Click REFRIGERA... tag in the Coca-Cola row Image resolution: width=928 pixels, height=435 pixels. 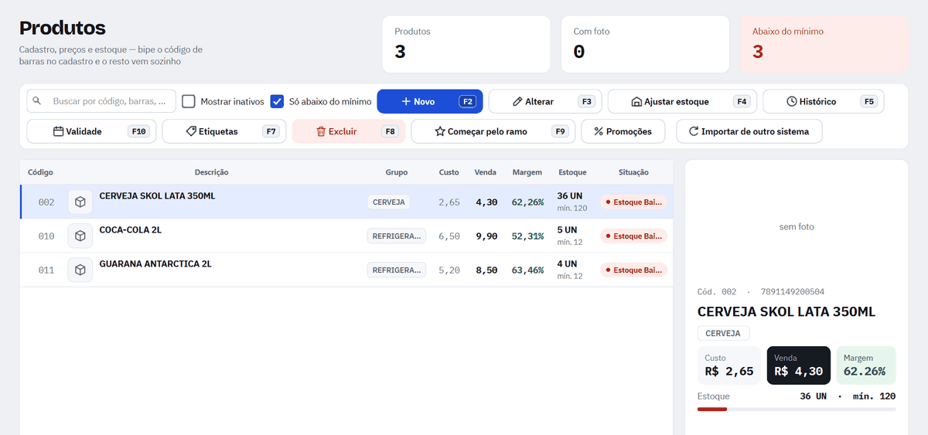point(397,236)
